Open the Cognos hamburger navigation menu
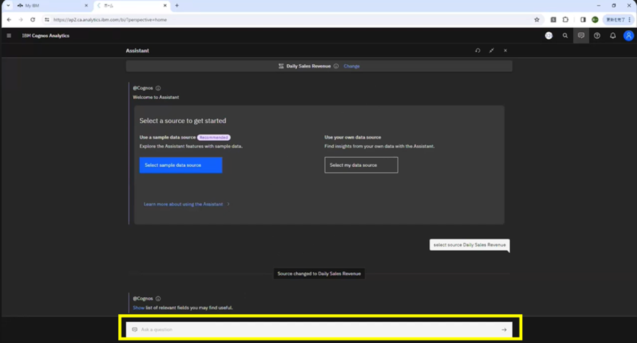Screen dimensions: 637x343 (9, 36)
